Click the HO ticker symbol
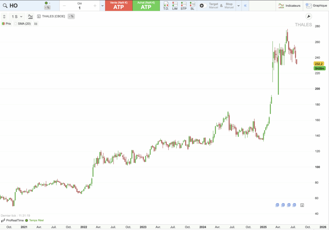The height and width of the screenshot is (230, 329). tap(13, 6)
